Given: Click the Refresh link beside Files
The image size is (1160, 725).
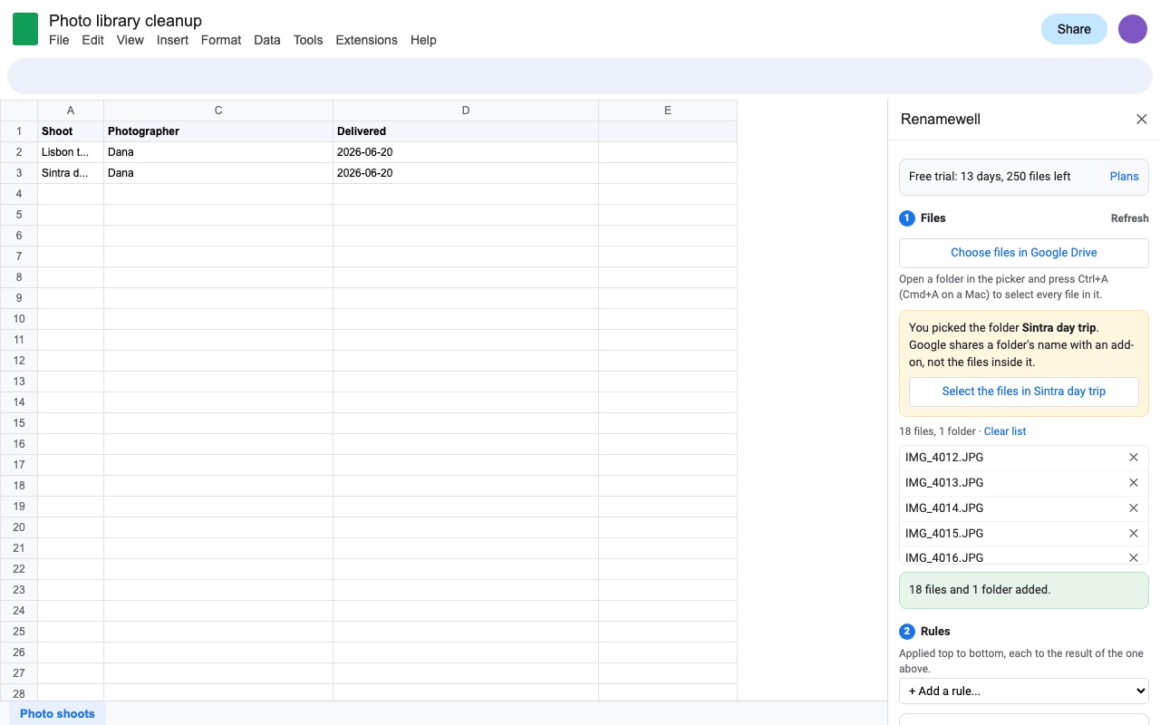Looking at the screenshot, I should [1130, 218].
